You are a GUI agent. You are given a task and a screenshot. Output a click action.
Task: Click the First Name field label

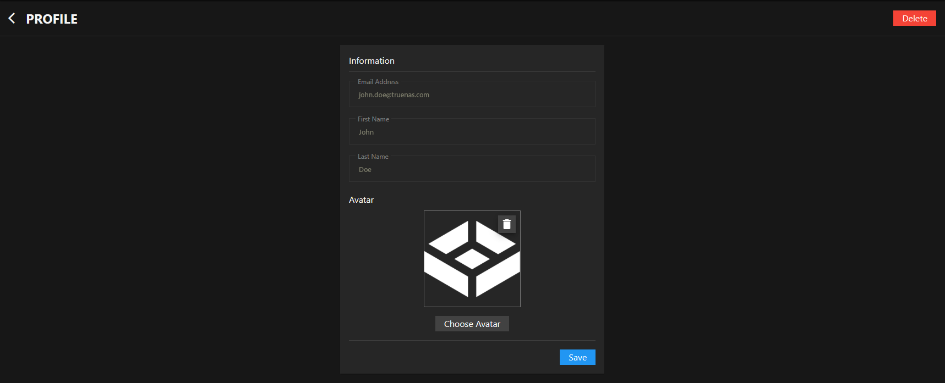coord(373,119)
